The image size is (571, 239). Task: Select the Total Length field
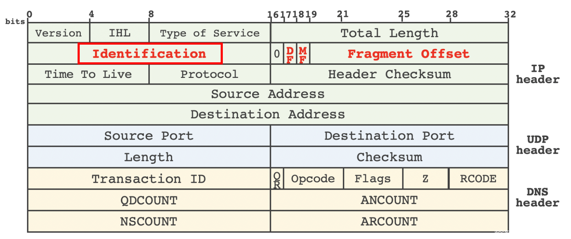pyautogui.click(x=389, y=33)
